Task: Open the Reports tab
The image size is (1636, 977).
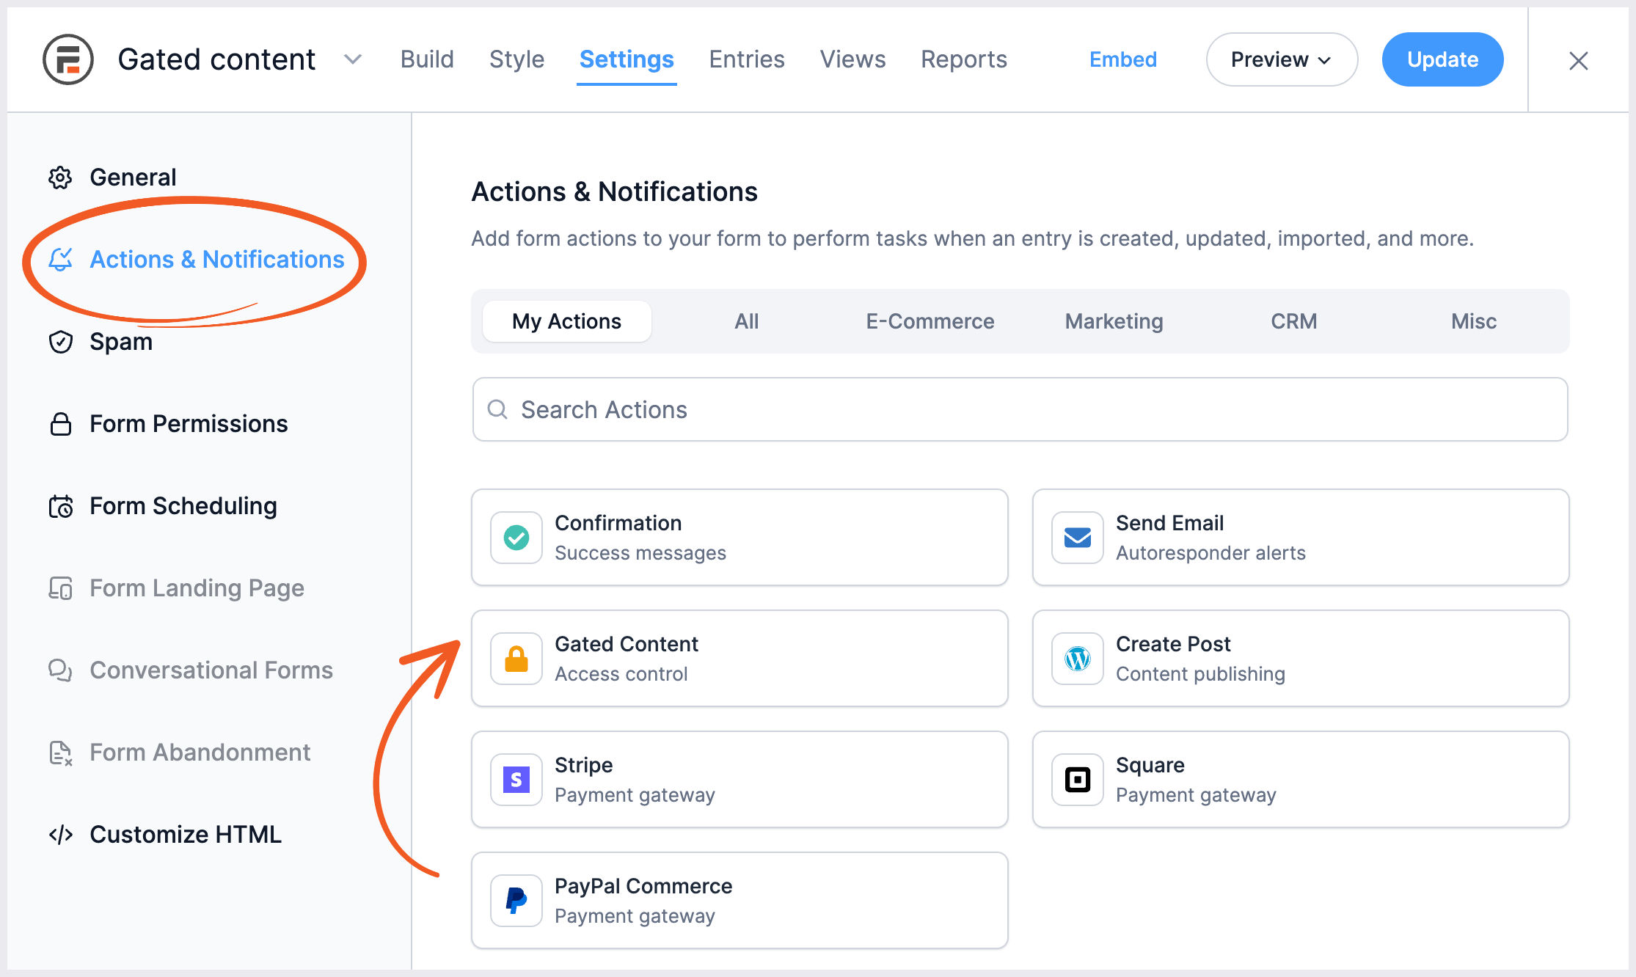Action: tap(964, 59)
